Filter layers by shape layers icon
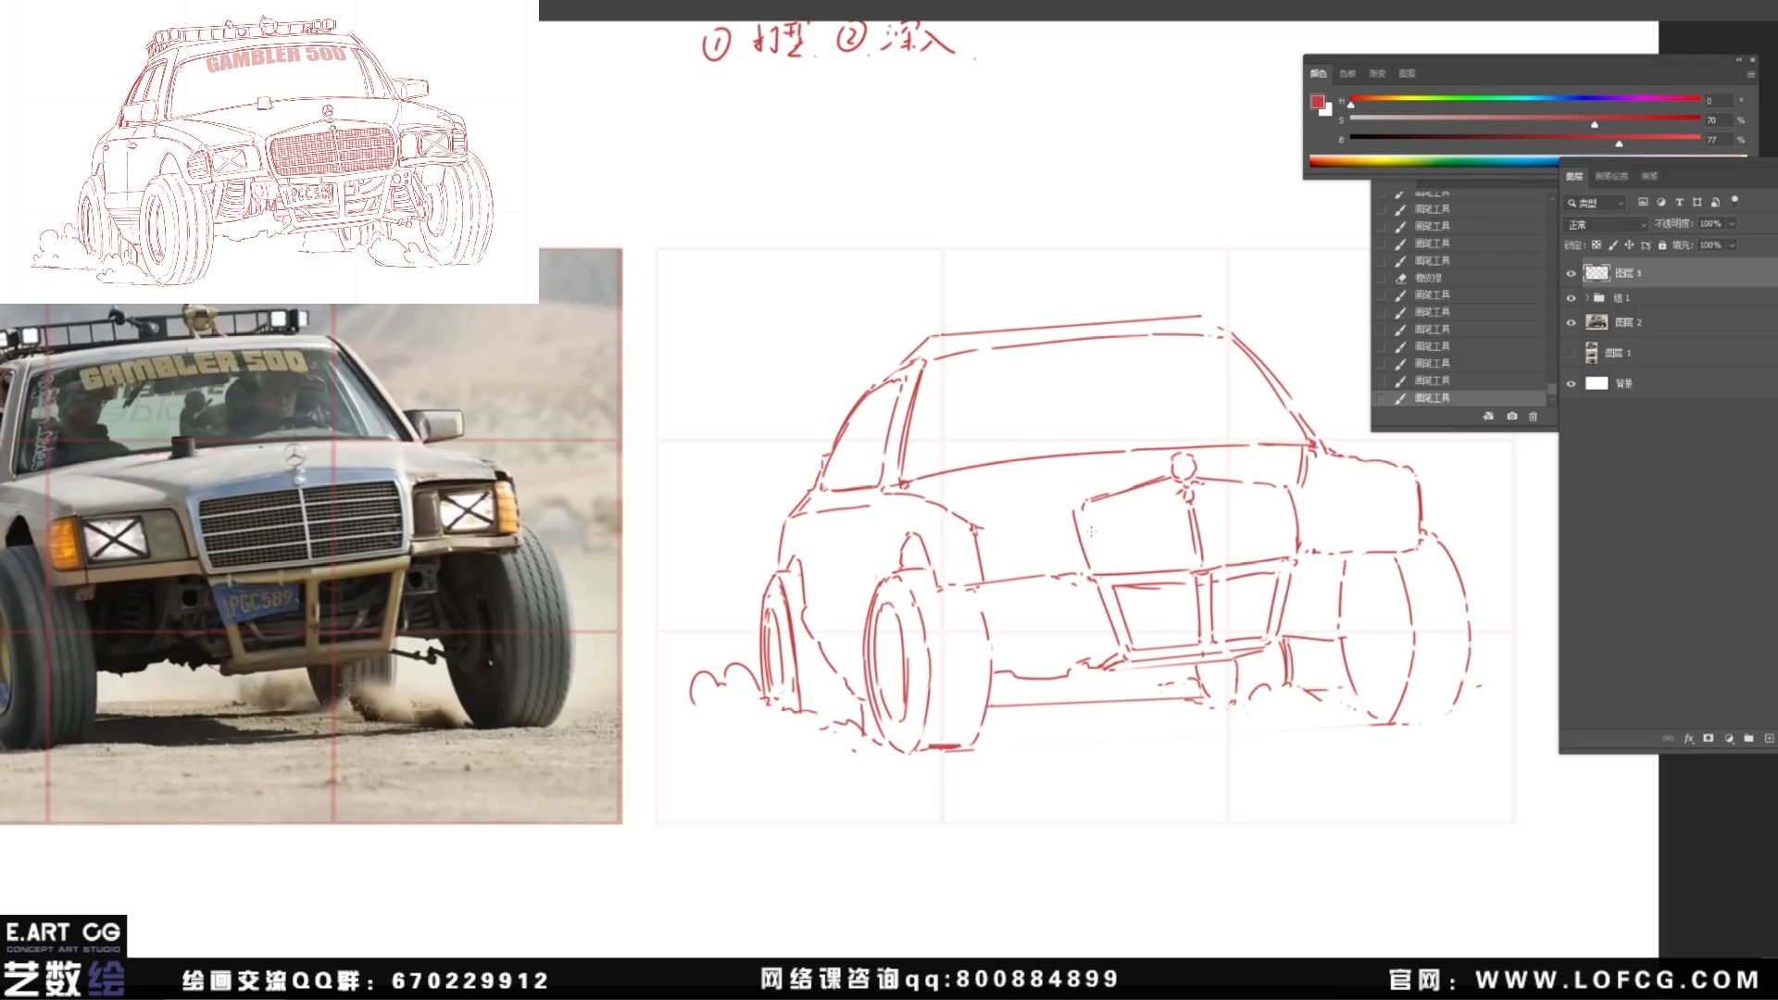The height and width of the screenshot is (1000, 1778). click(1697, 202)
